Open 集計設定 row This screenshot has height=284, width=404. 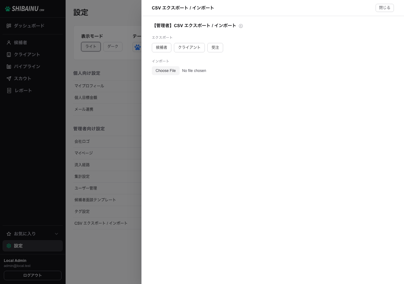click(x=107, y=176)
